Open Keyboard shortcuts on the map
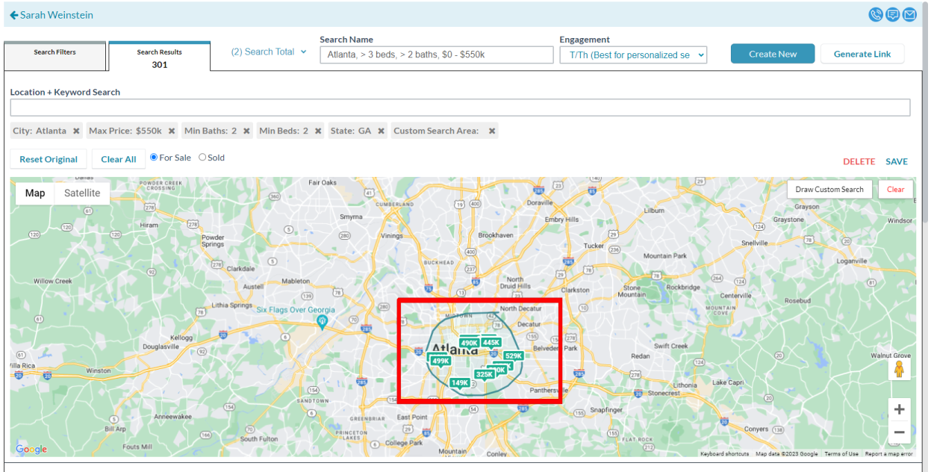The image size is (934, 472). click(x=725, y=454)
